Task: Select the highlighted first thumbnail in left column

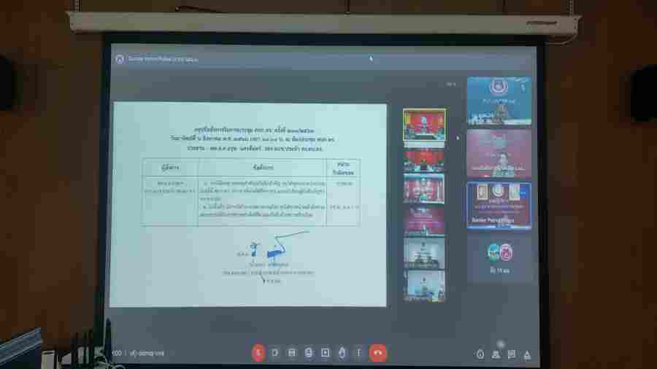Action: tap(424, 126)
